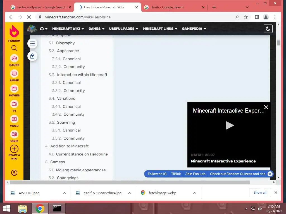Click the Minecraft Wiki logo
The height and width of the screenshot is (214, 286).
point(32,29)
